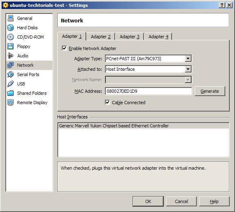Image resolution: width=235 pixels, height=212 pixels.
Task: Switch to Adapter 2 tab
Action: click(100, 37)
